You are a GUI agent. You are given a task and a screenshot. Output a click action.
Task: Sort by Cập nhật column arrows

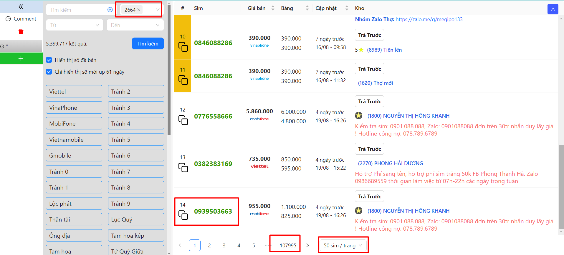[347, 8]
